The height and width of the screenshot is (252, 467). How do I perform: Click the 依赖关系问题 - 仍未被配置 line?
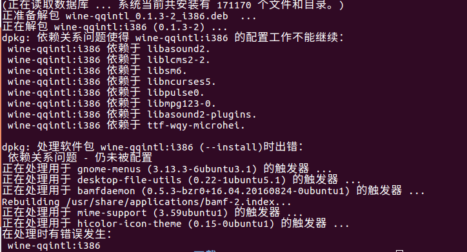(80, 157)
